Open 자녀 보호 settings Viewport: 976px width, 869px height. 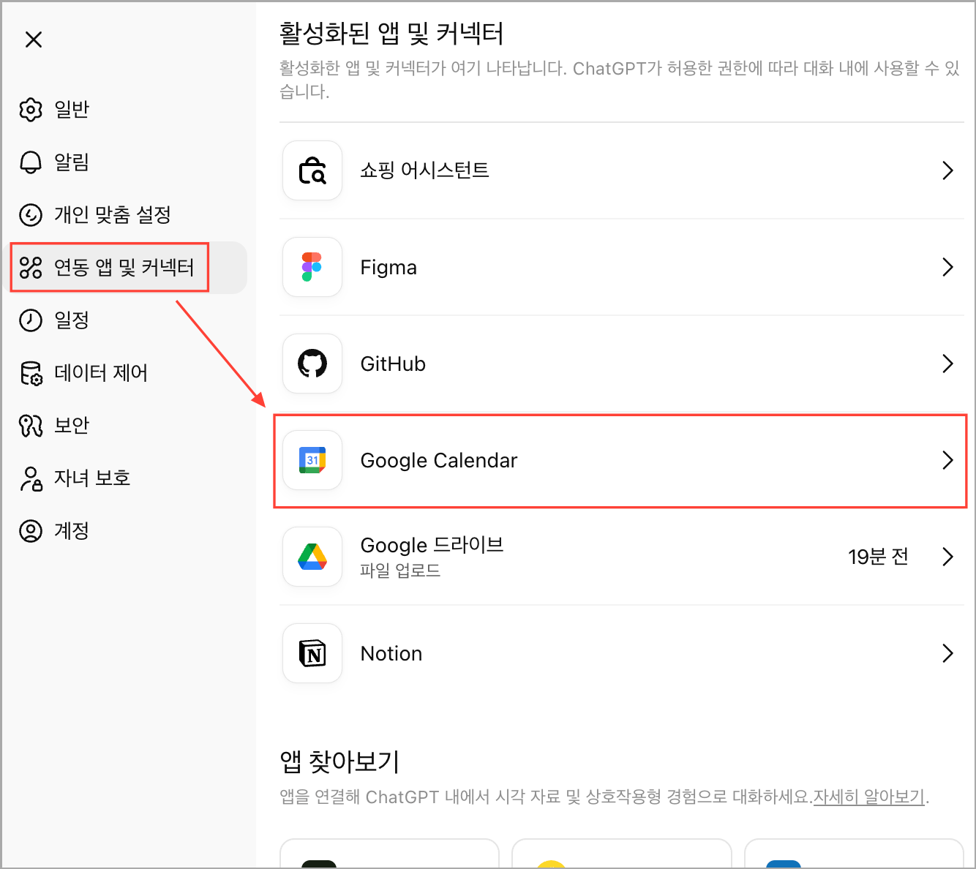coord(91,478)
